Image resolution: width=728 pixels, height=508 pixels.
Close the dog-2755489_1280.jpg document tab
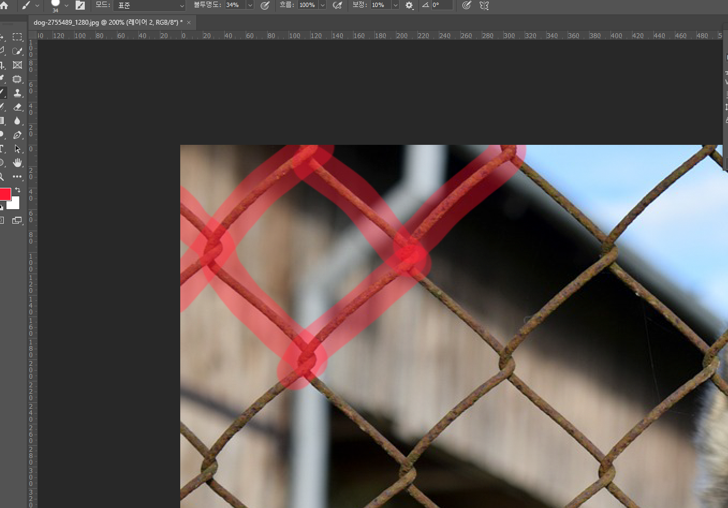[189, 23]
